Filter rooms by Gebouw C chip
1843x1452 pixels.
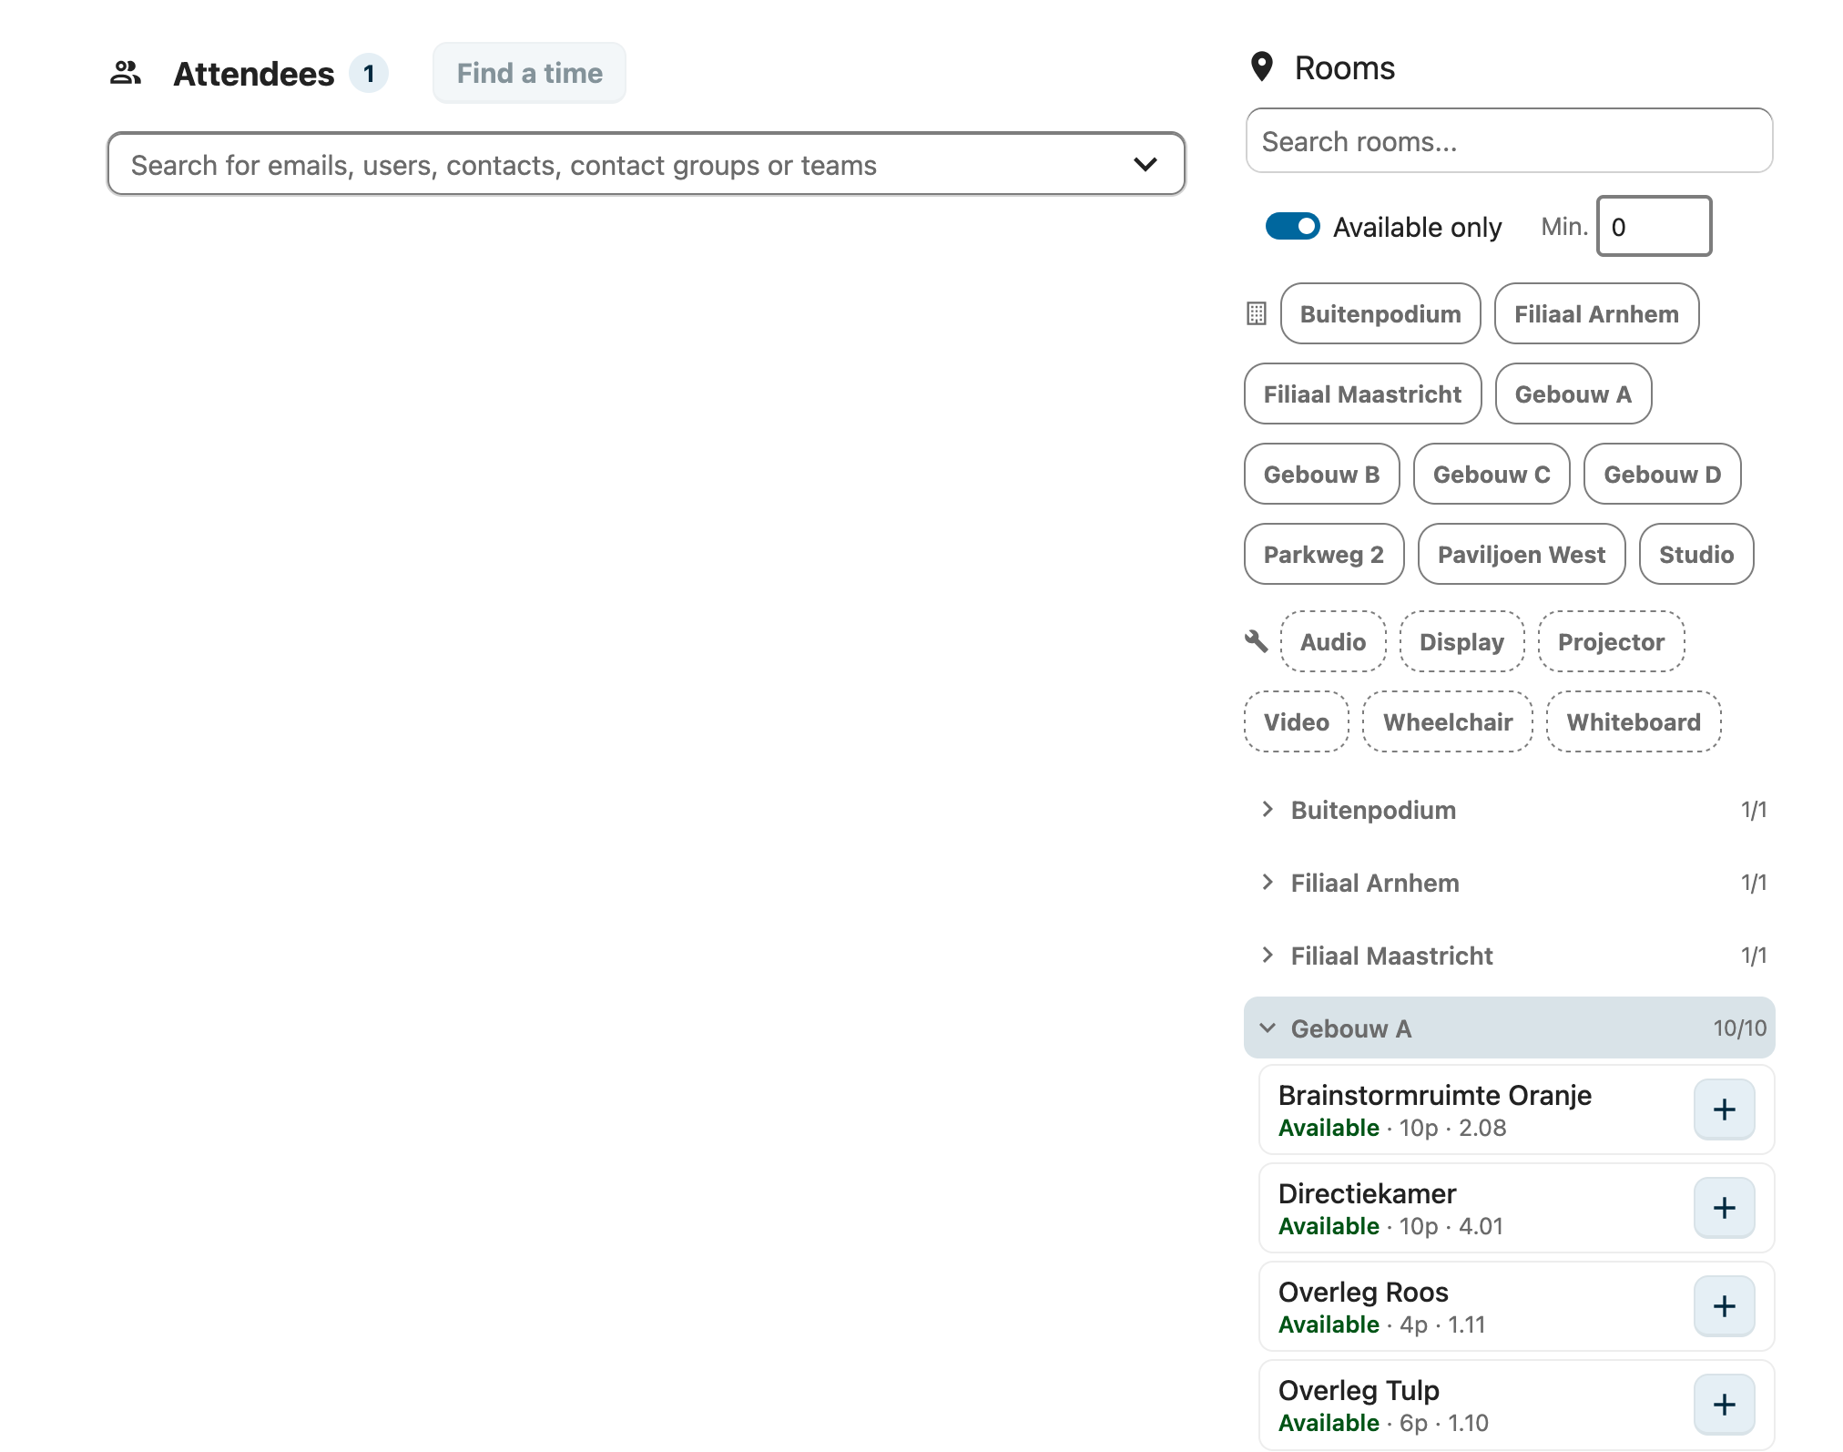point(1491,475)
